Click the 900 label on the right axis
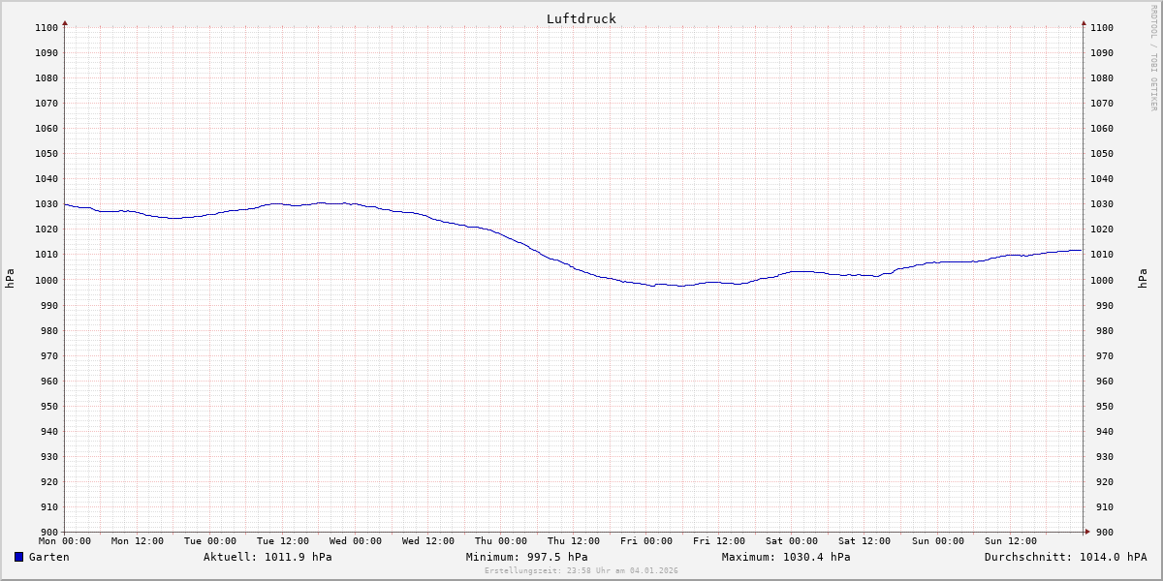1163x581 pixels. click(1101, 532)
